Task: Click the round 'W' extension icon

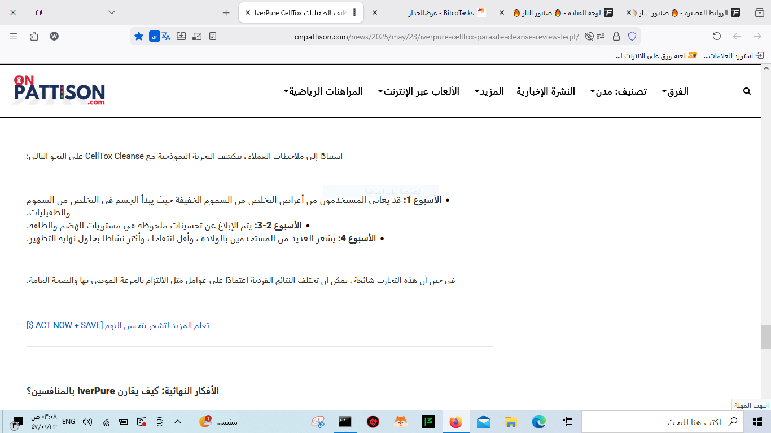Action: 54,36
